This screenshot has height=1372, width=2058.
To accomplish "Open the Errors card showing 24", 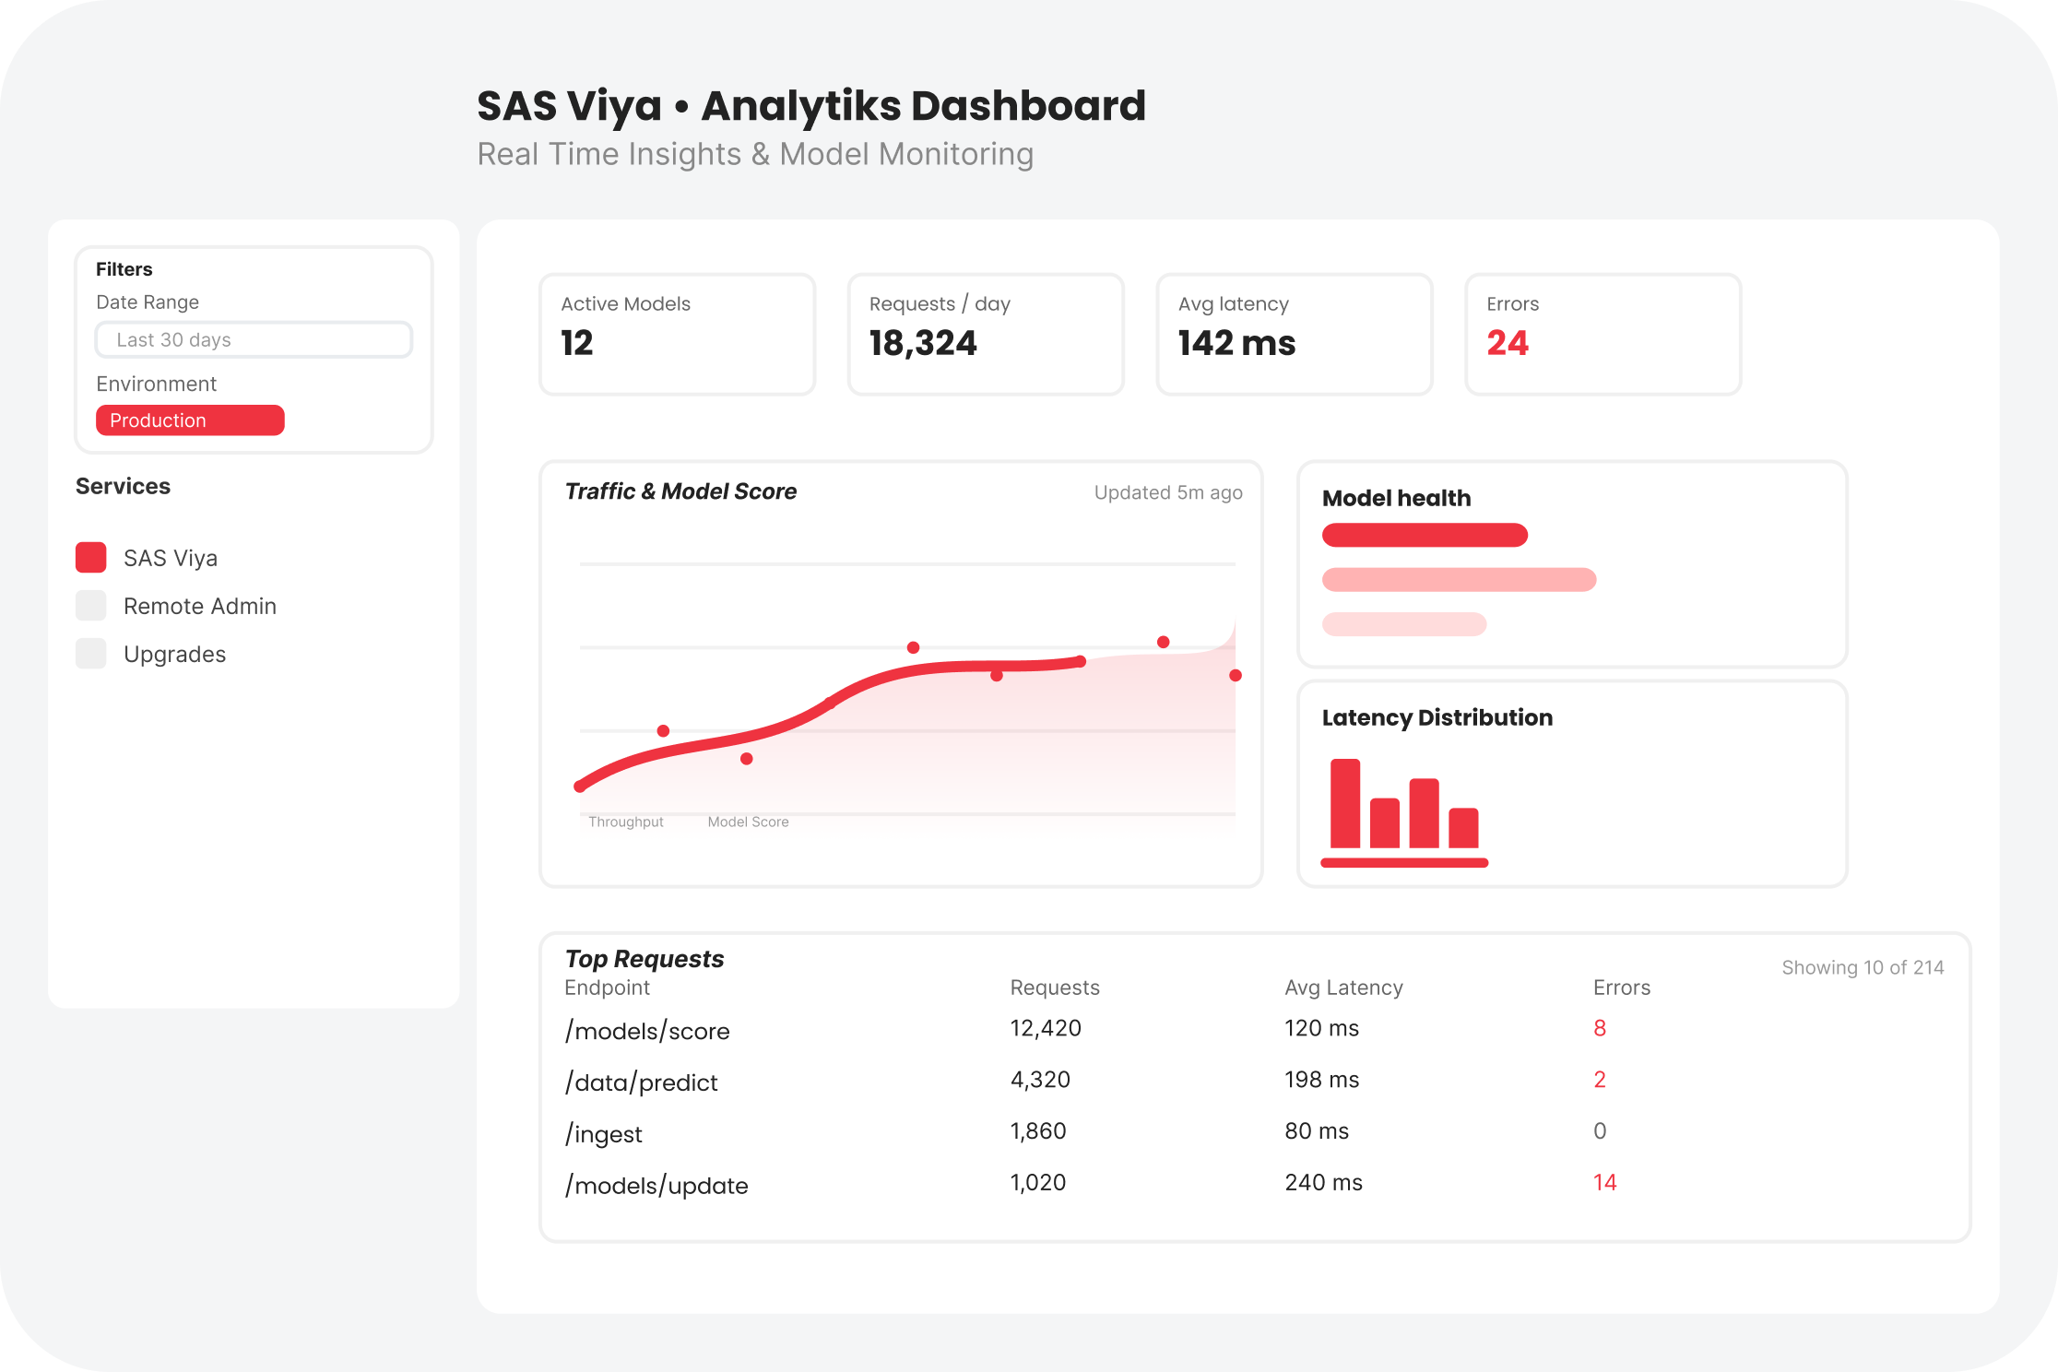I will 1603,334.
